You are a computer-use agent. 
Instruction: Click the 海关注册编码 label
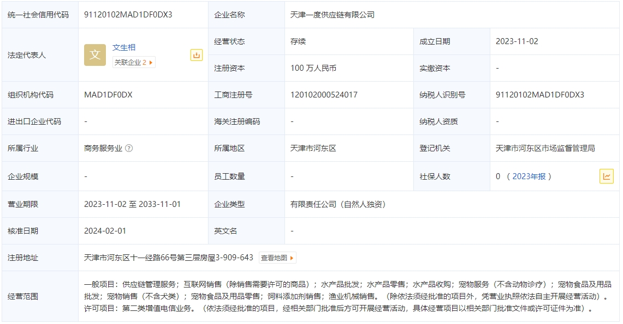coord(237,121)
